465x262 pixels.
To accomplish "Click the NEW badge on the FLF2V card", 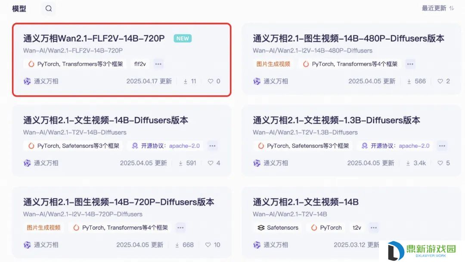I will tap(183, 38).
